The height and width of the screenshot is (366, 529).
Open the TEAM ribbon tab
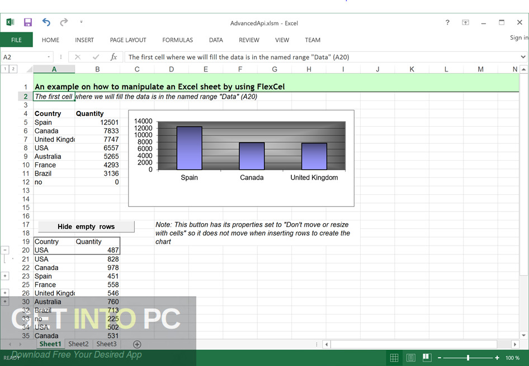(313, 40)
